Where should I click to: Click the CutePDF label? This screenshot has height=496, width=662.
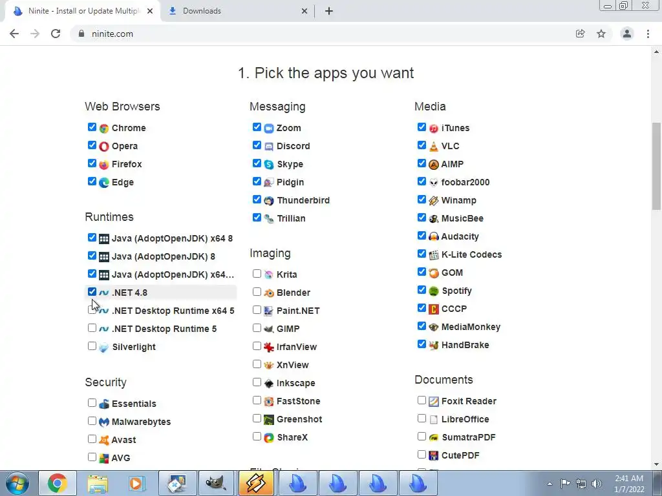click(x=460, y=455)
